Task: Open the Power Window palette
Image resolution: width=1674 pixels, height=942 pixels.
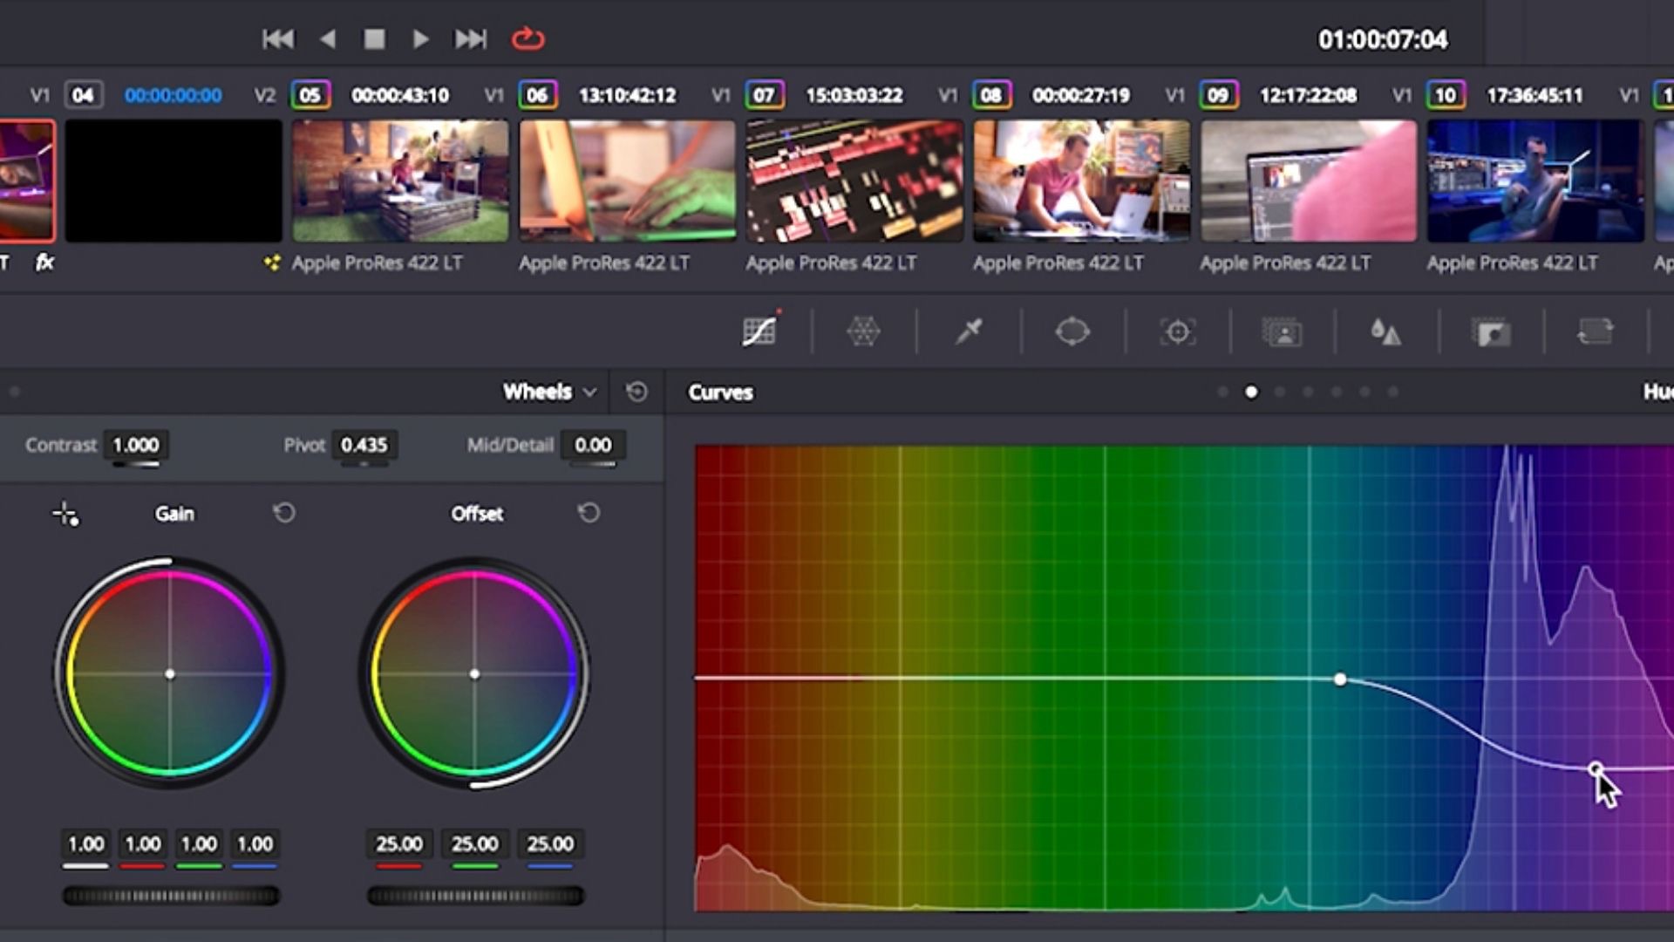Action: (x=1072, y=331)
